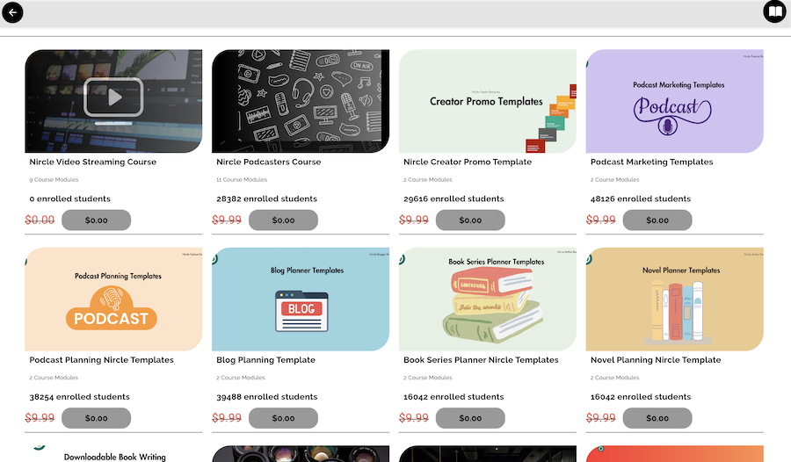Open Book Series Planner Nircle Templates title
The height and width of the screenshot is (462, 791).
click(481, 360)
